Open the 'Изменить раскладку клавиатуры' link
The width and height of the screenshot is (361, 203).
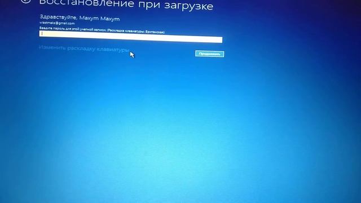(84, 48)
